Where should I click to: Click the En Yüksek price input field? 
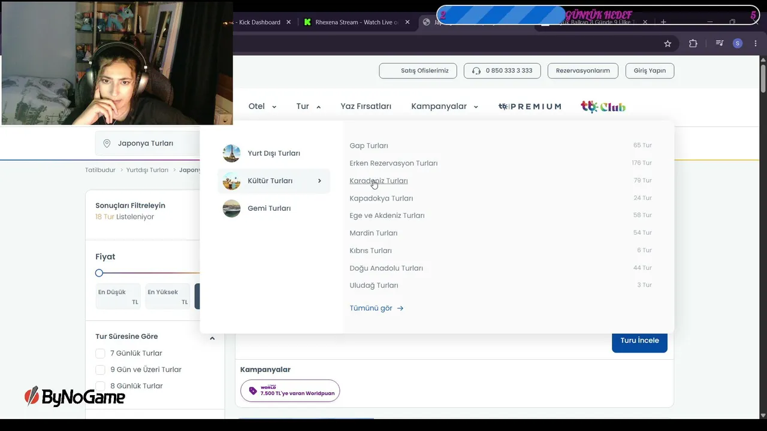[x=168, y=296]
